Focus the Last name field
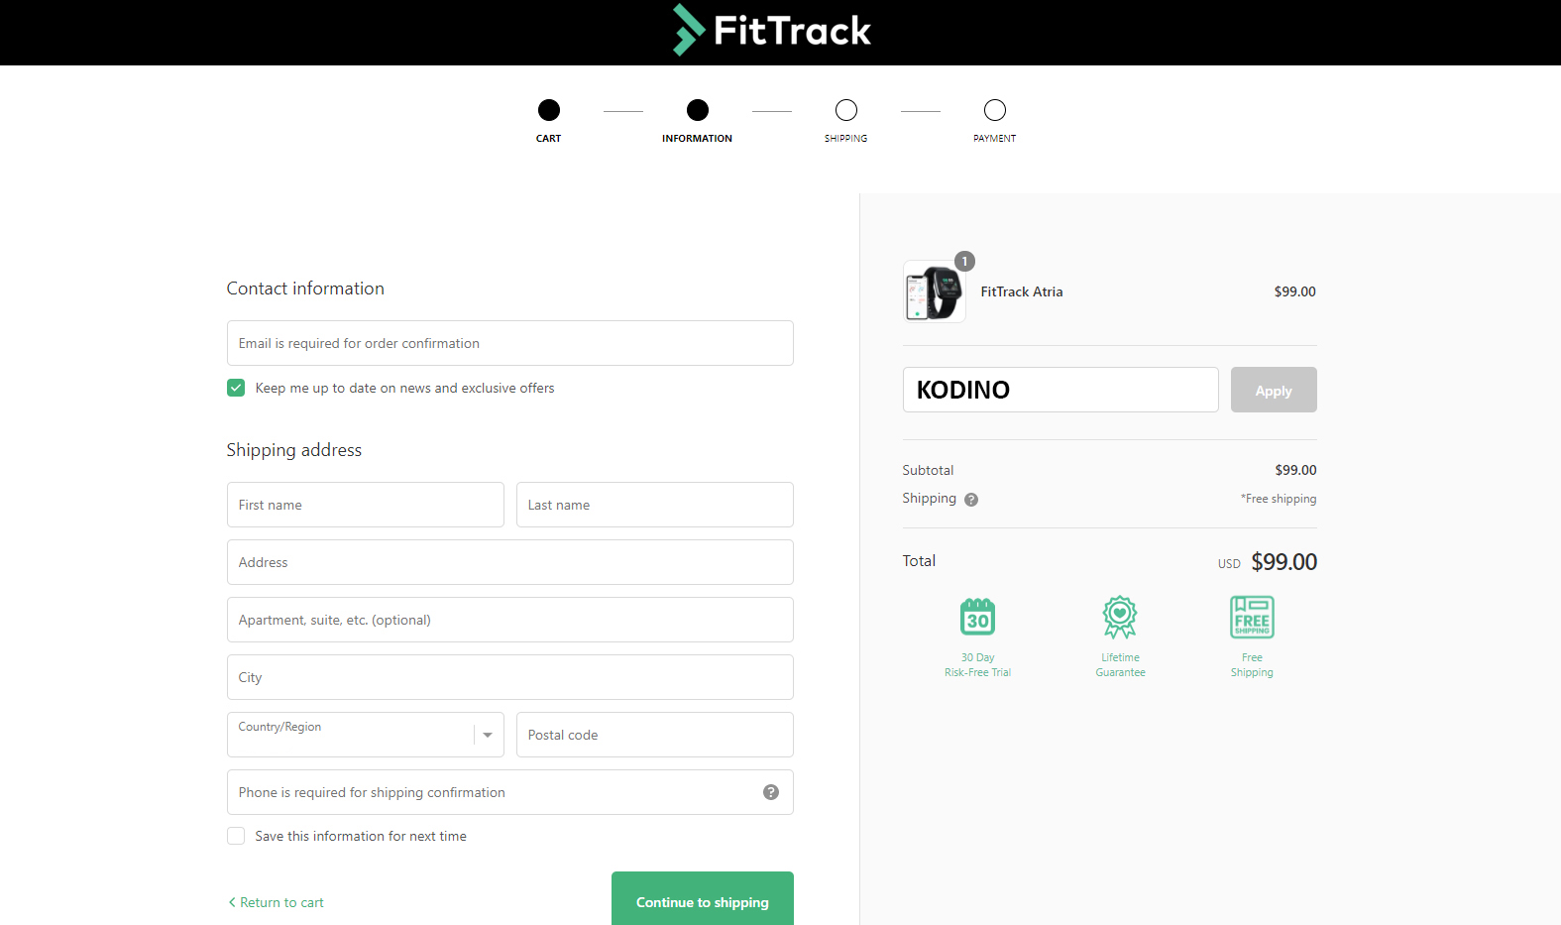The width and height of the screenshot is (1561, 925). (655, 505)
